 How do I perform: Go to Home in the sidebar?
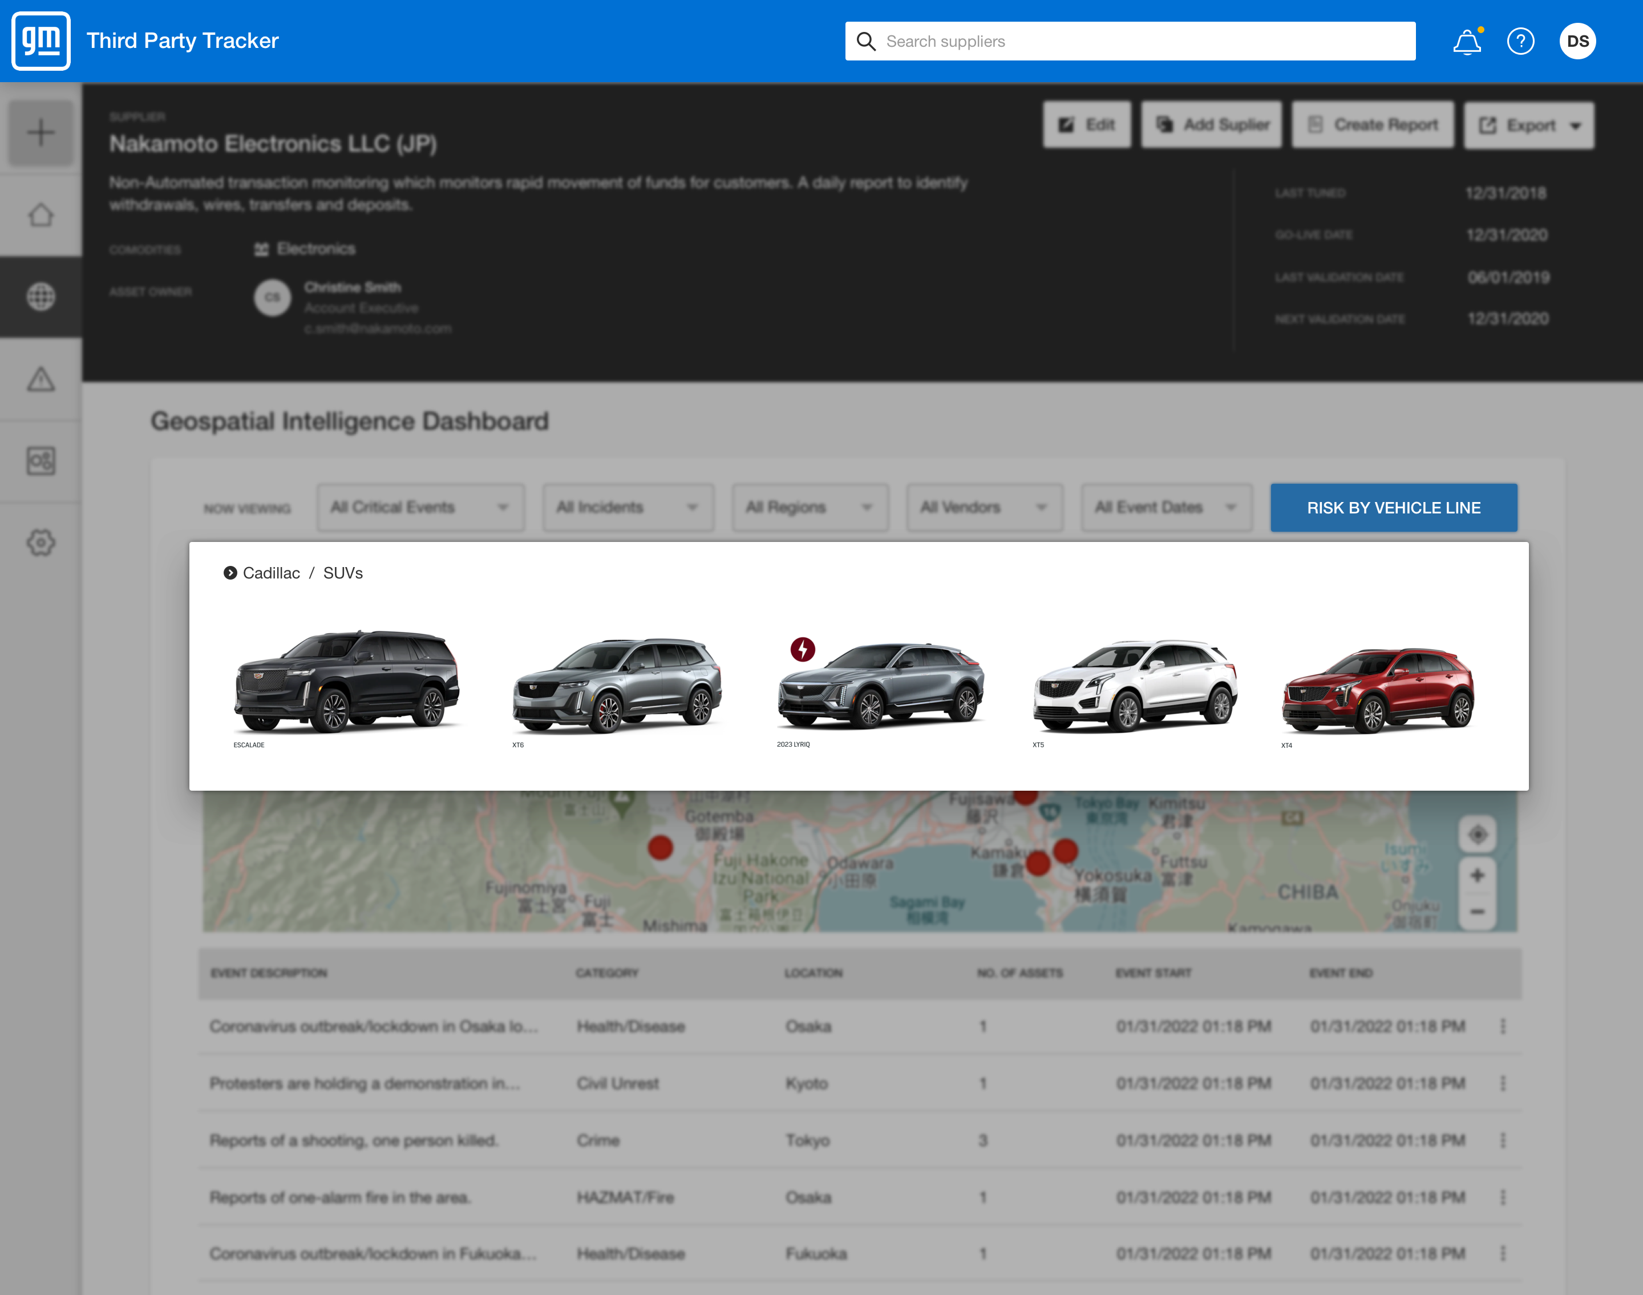pos(41,215)
